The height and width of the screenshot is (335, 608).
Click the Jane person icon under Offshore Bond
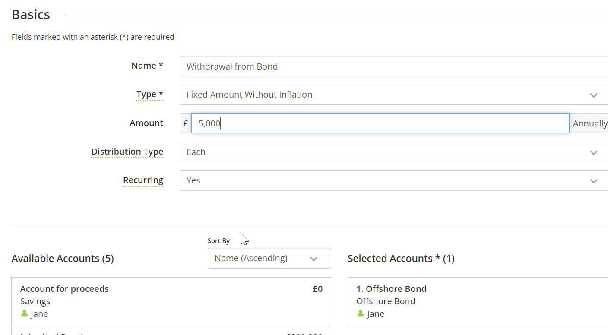click(361, 313)
